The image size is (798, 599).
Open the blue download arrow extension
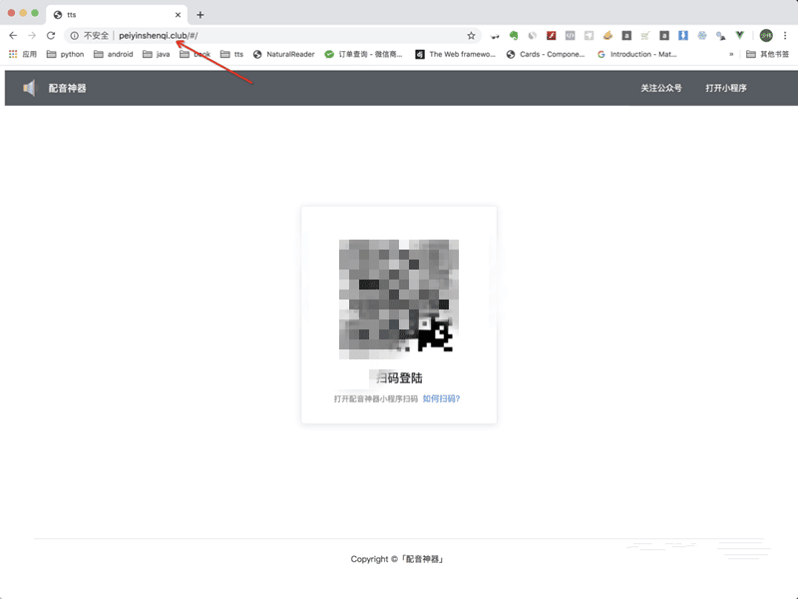pos(683,36)
